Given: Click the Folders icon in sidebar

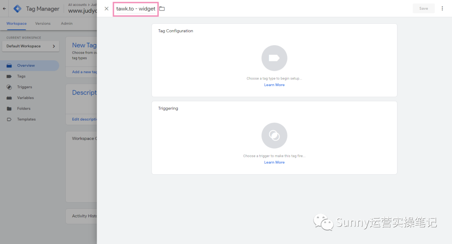Looking at the screenshot, I should click(9, 109).
